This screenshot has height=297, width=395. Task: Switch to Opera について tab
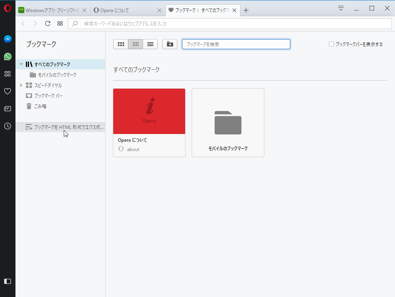pyautogui.click(x=127, y=10)
